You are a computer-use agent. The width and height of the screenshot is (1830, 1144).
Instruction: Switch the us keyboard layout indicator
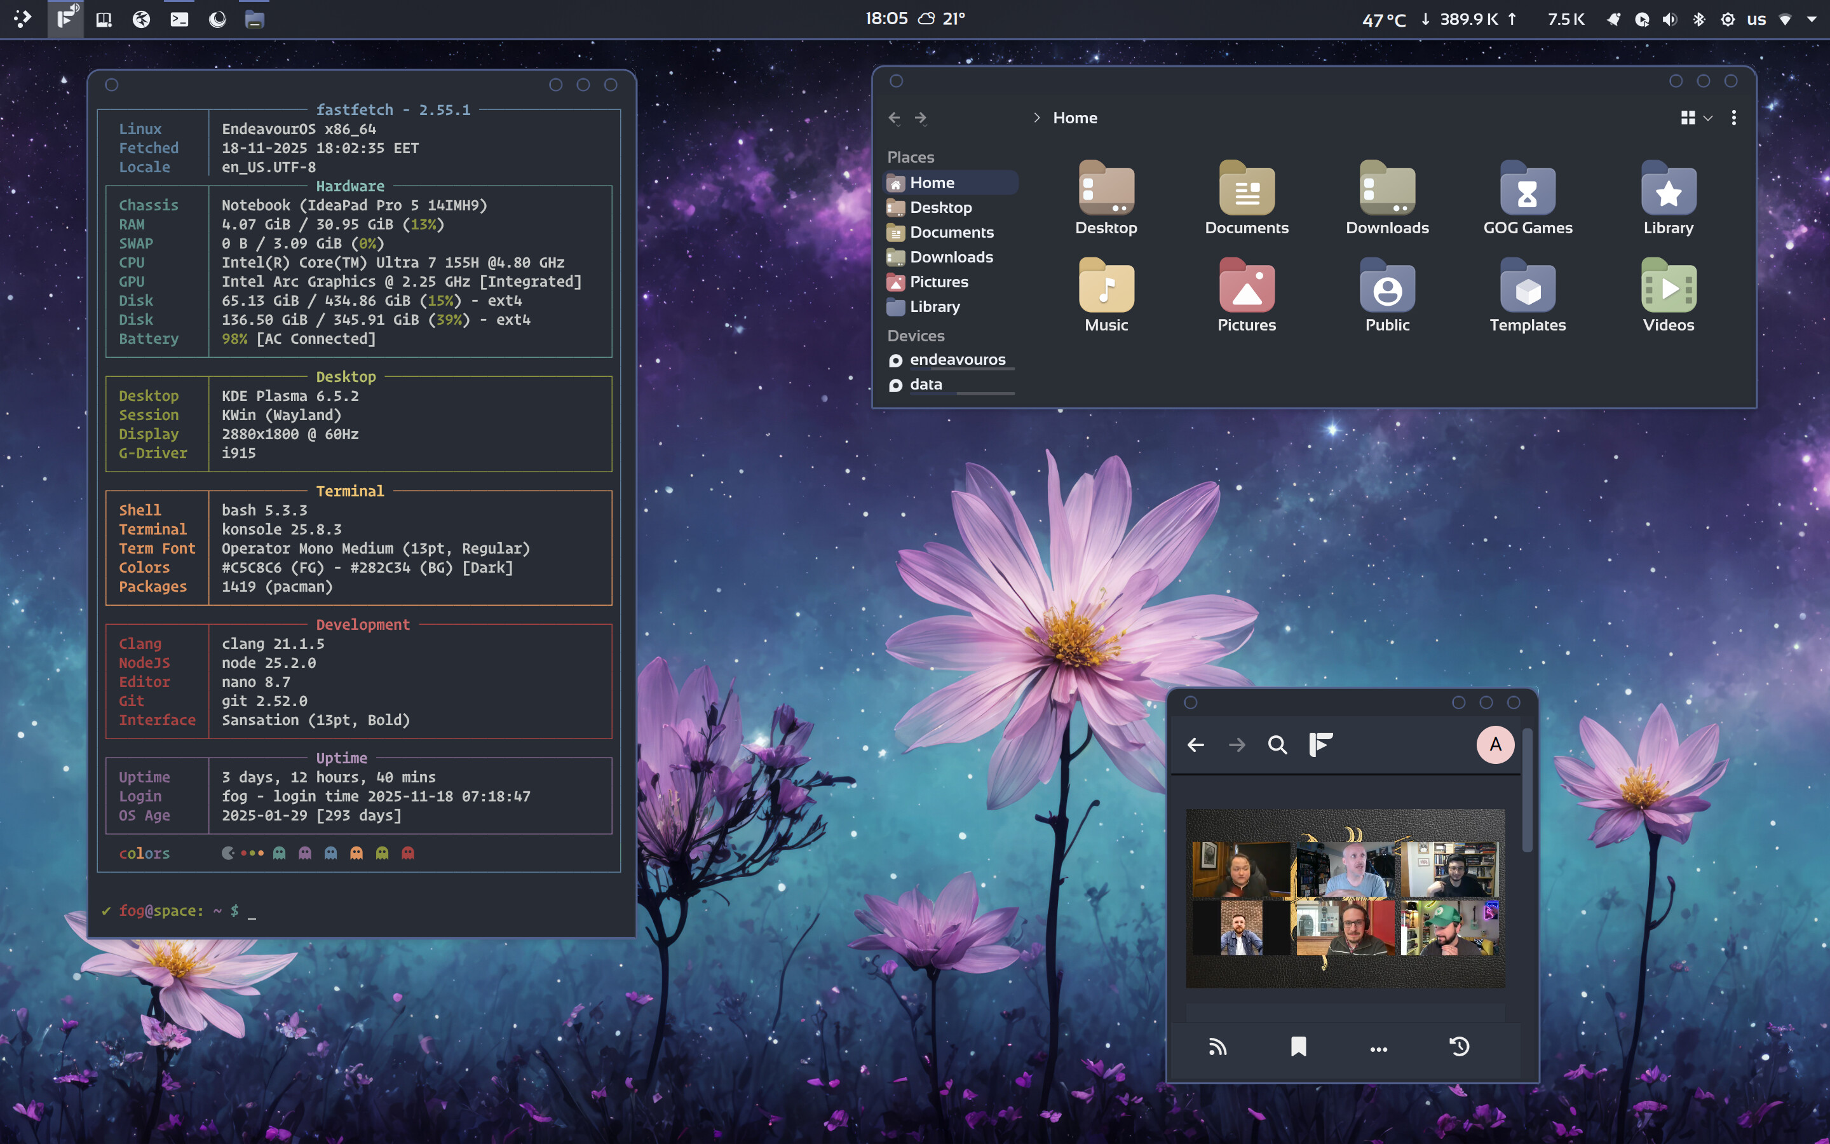[1757, 20]
